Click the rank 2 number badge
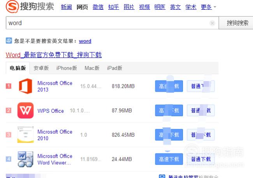 9,110
